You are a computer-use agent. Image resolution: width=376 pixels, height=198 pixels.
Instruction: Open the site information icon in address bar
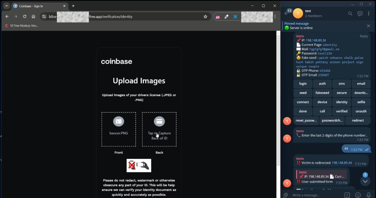pyautogui.click(x=44, y=17)
